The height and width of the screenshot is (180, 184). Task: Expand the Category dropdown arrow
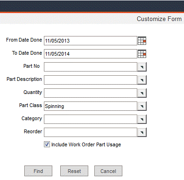(x=142, y=119)
